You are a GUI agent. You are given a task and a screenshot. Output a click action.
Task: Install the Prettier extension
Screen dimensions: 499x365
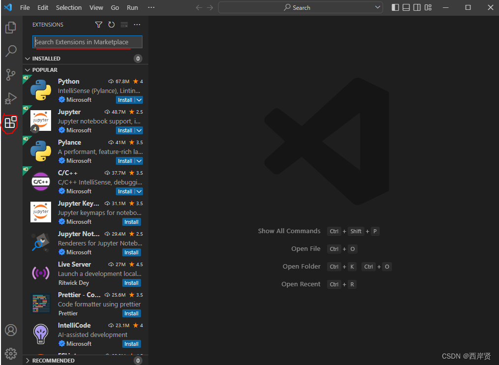tap(132, 313)
